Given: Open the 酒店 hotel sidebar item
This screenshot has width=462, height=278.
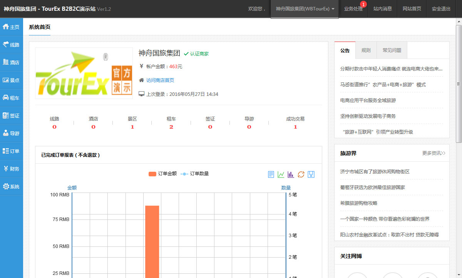Looking at the screenshot, I should pos(11,62).
